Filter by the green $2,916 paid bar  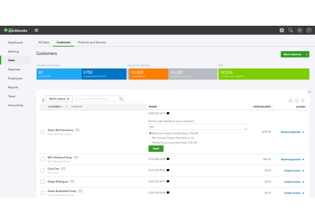(x=264, y=74)
